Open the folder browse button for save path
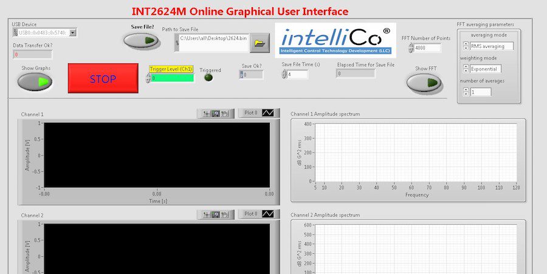Screen dimensions: 547x274 tap(260, 43)
